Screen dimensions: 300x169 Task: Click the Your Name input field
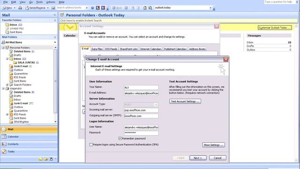coord(141,88)
